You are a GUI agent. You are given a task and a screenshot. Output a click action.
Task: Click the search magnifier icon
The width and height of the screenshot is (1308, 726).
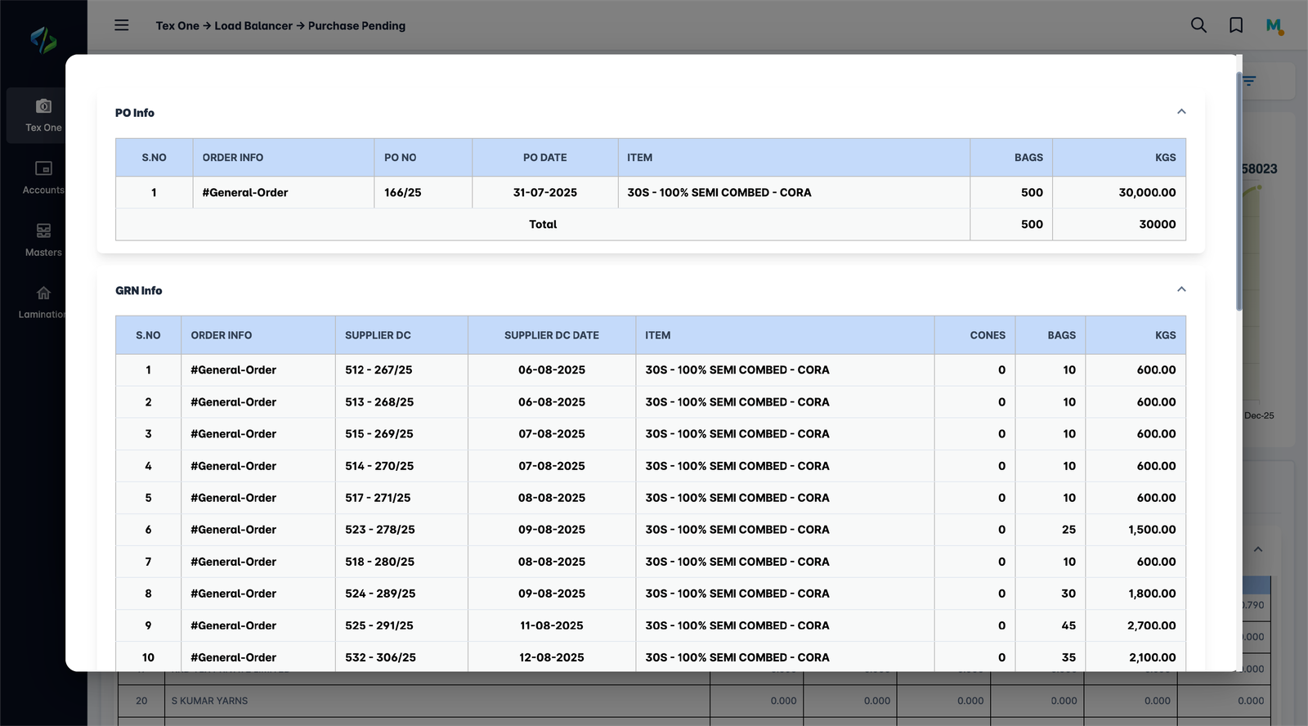[1198, 25]
